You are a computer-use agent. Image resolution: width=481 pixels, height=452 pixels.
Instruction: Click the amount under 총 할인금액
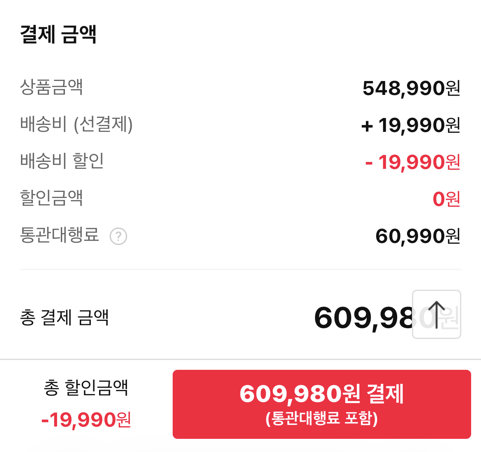pyautogui.click(x=86, y=420)
